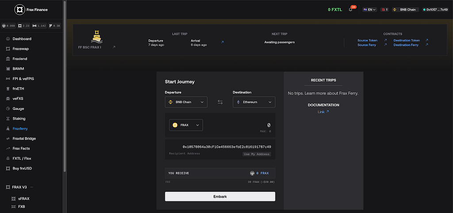This screenshot has width=453, height=213.
Task: Open the notifications bell
Action: pos(350,10)
